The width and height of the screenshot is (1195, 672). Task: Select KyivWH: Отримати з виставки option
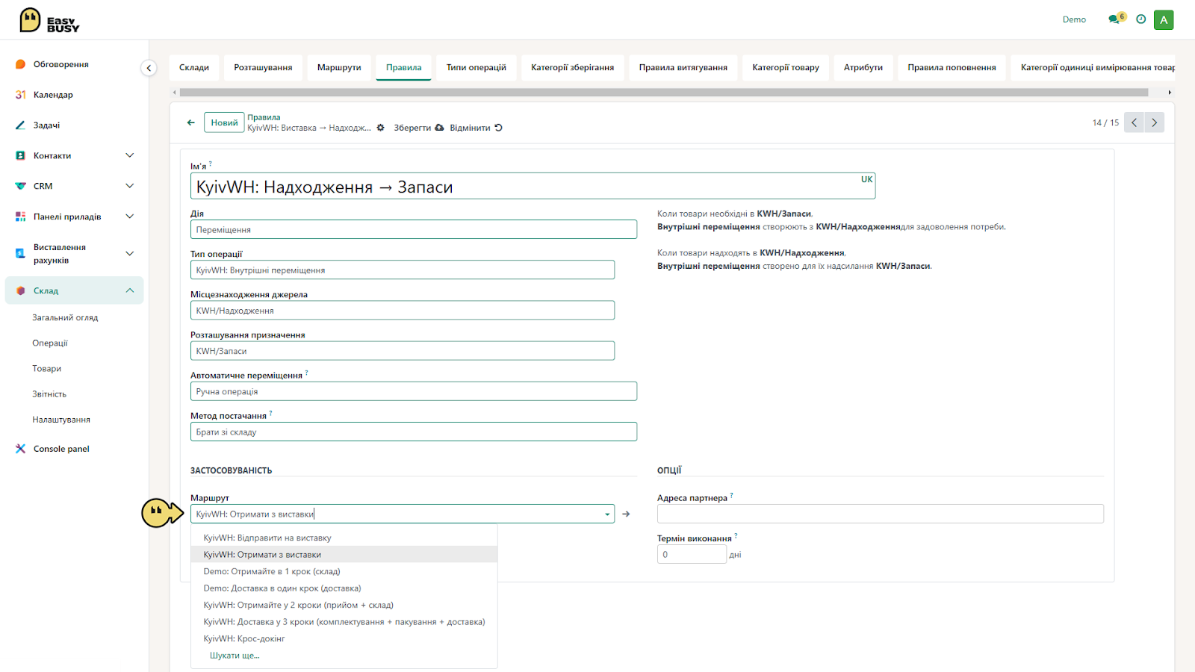click(344, 555)
